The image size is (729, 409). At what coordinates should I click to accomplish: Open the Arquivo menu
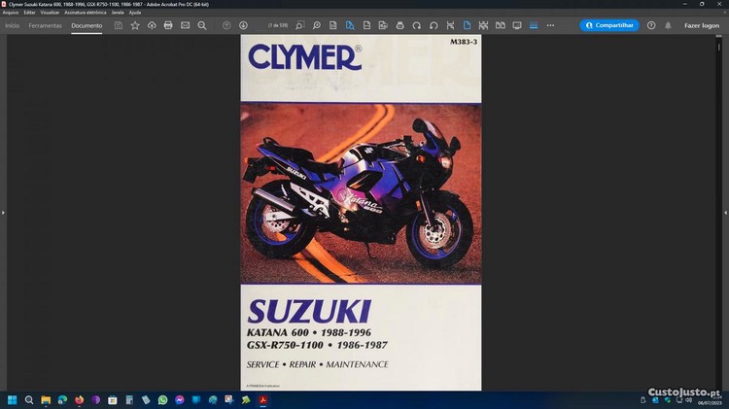[11, 12]
